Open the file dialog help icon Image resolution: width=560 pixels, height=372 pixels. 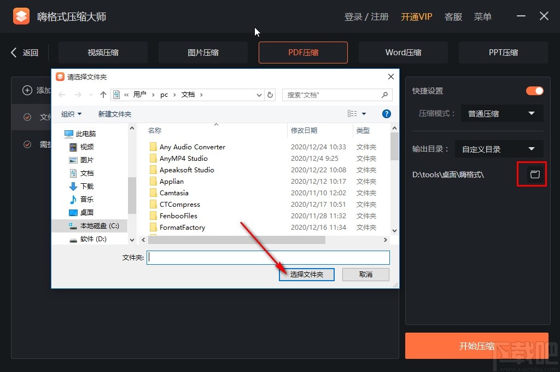coord(386,114)
